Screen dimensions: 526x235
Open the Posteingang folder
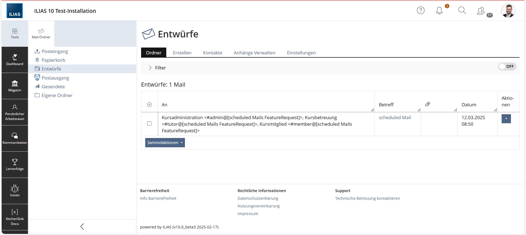pyautogui.click(x=55, y=51)
